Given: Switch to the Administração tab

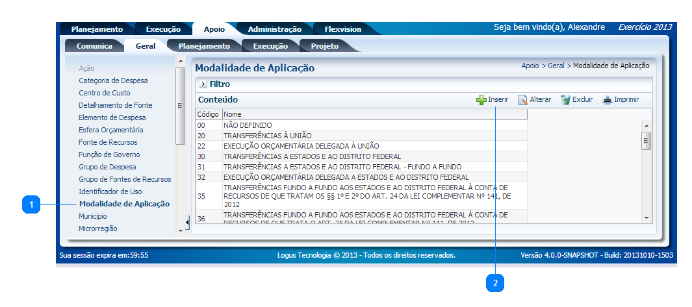Looking at the screenshot, I should pos(274,29).
